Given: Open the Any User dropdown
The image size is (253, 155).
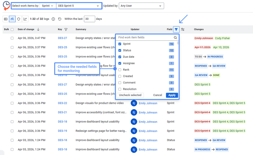Looking at the screenshot, I should 141,6.
